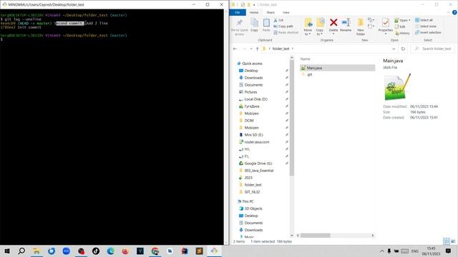The height and width of the screenshot is (257, 458).
Task: Open Explorer help question mark icon
Action: pos(454,13)
